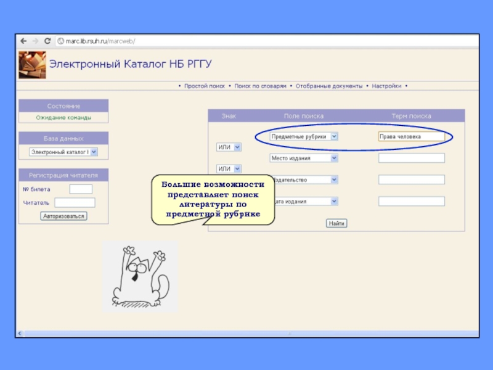The height and width of the screenshot is (370, 493).
Task: Click the Ожидание команды status text
Action: (x=63, y=118)
